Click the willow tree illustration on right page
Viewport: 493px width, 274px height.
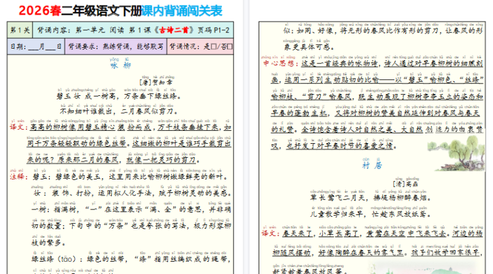tap(456, 154)
